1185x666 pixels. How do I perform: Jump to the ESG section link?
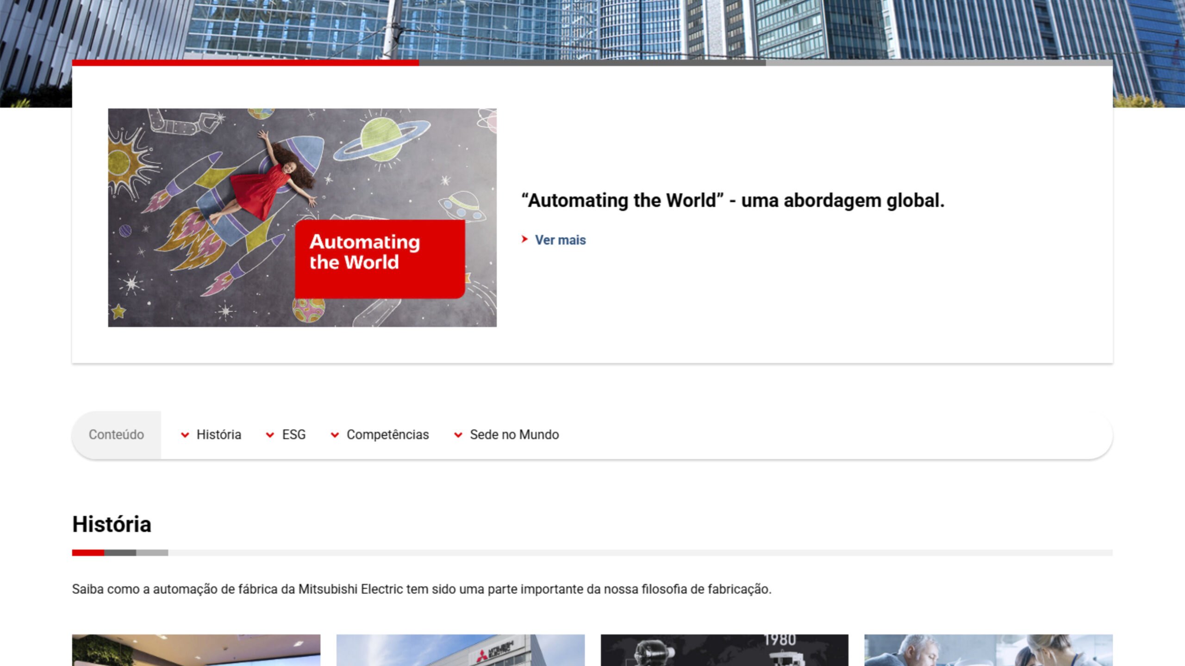[x=293, y=435]
